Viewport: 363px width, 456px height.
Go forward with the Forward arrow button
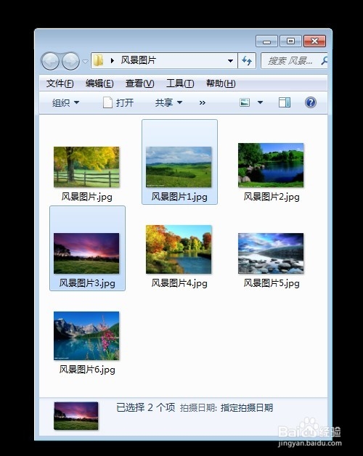tap(70, 61)
